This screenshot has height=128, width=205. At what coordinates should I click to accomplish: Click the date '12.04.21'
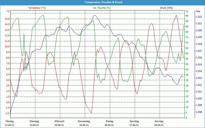(x=9, y=125)
